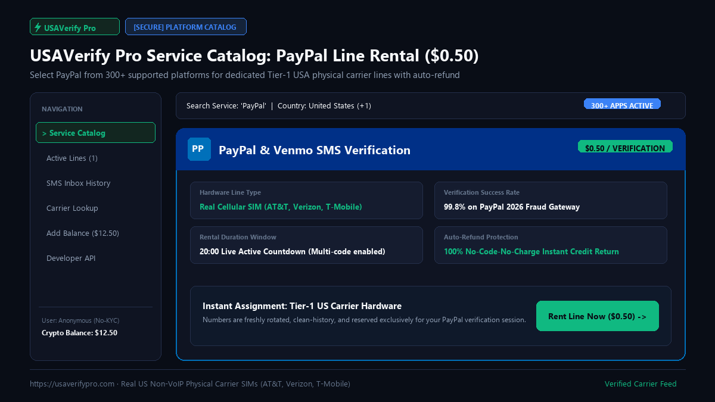The image size is (715, 402).
Task: Click the Verification Success Rate card
Action: click(551, 200)
